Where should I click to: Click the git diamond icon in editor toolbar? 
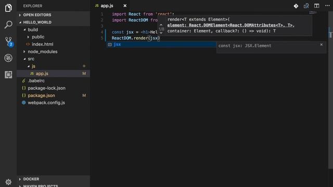pos(296,6)
